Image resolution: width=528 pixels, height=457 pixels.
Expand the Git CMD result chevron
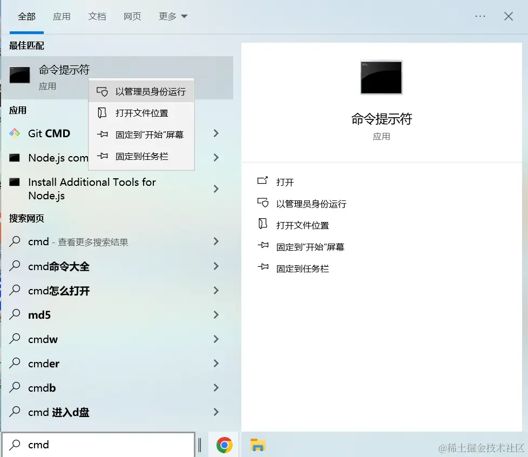point(215,133)
